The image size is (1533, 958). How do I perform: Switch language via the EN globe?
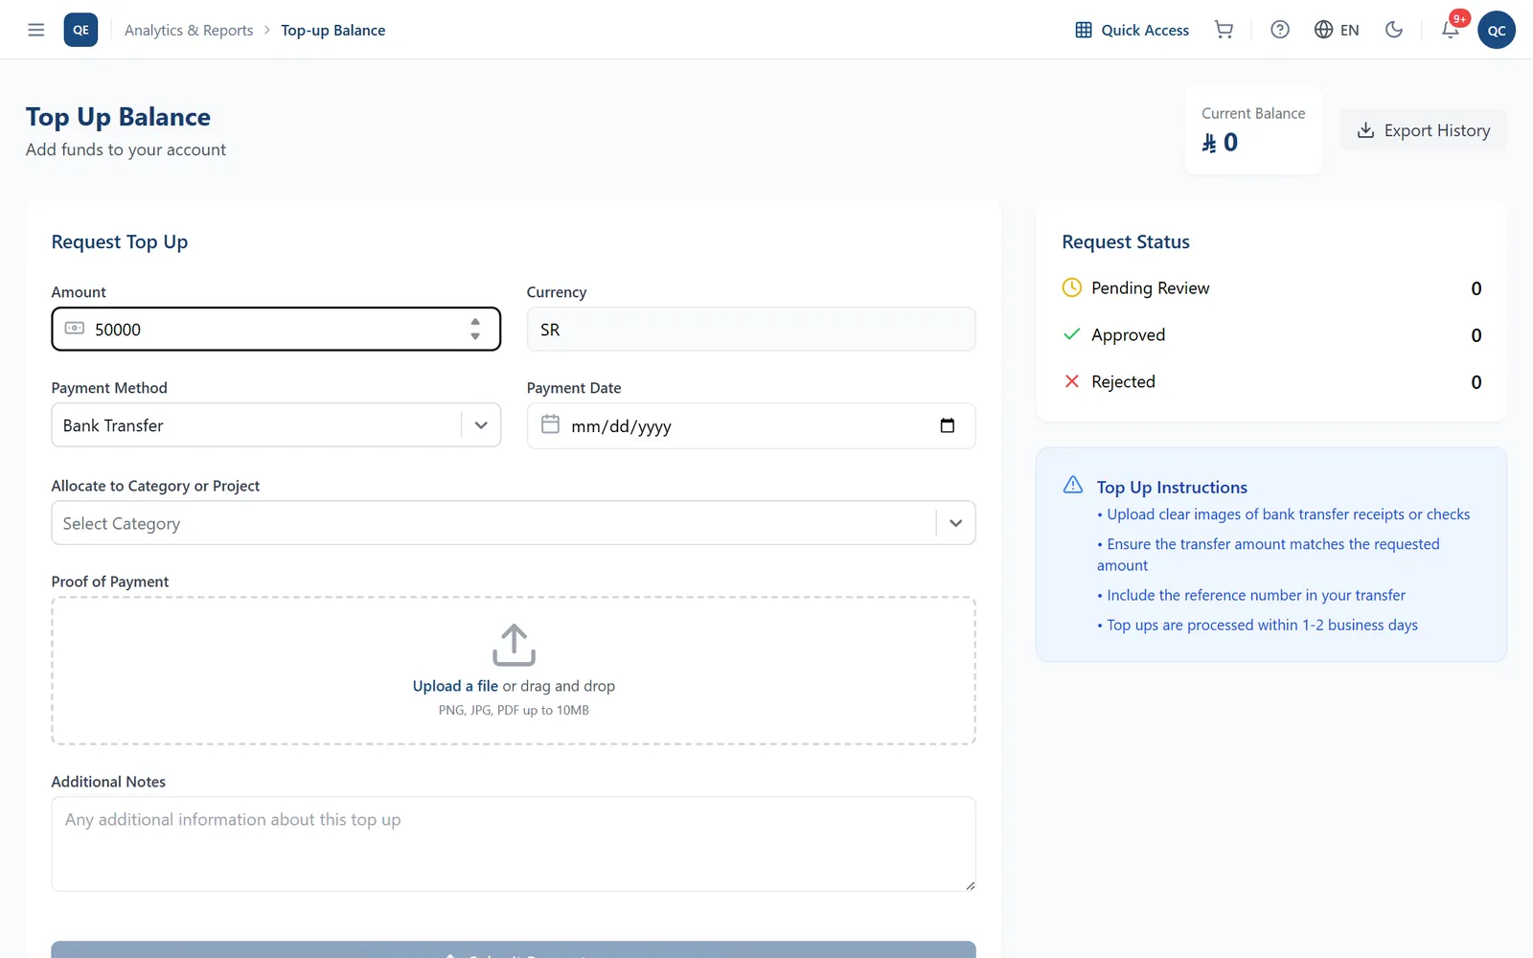pyautogui.click(x=1337, y=30)
